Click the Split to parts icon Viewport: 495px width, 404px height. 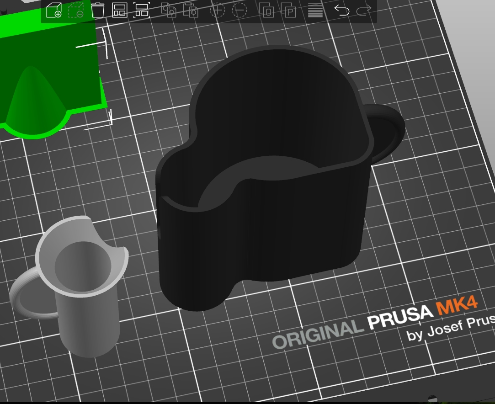(x=288, y=10)
